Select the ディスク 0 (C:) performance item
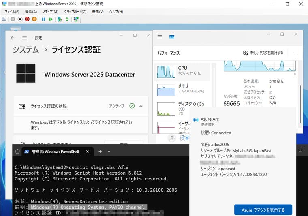Screen dimensions: 308x216 coord(182,108)
